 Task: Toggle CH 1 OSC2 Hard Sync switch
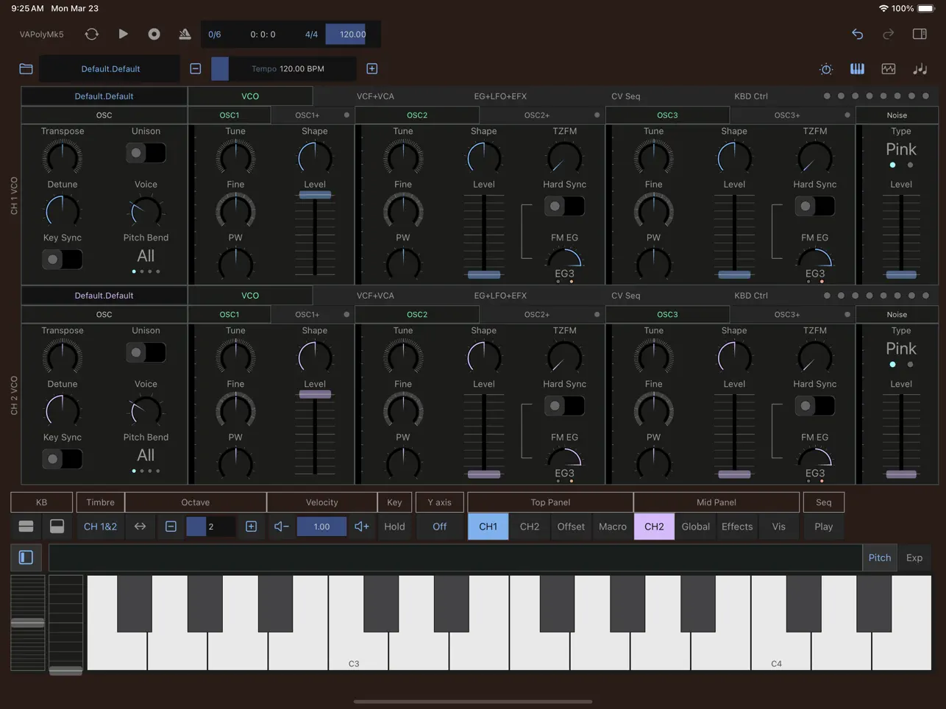564,207
